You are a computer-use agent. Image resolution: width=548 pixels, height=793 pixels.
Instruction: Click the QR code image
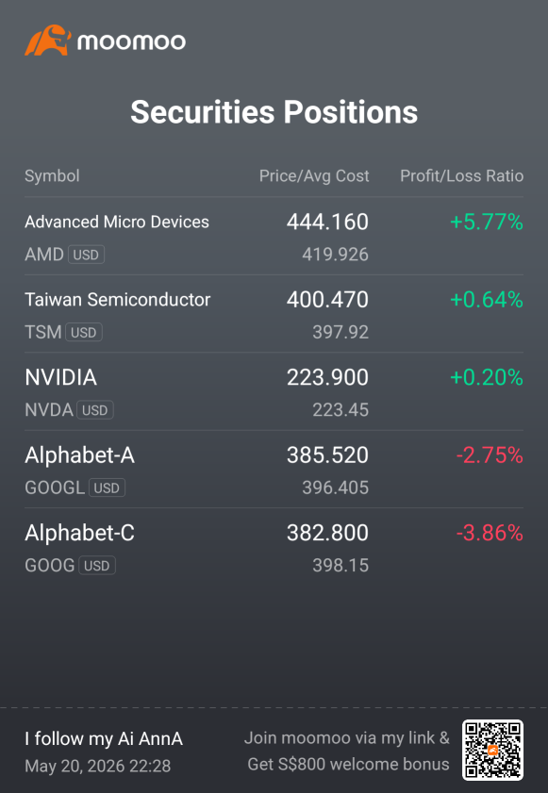492,750
